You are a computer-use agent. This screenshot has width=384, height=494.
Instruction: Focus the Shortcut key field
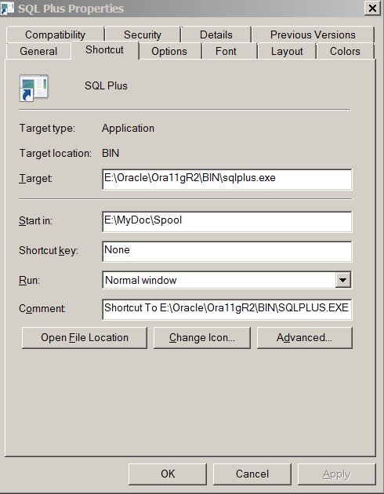point(227,251)
